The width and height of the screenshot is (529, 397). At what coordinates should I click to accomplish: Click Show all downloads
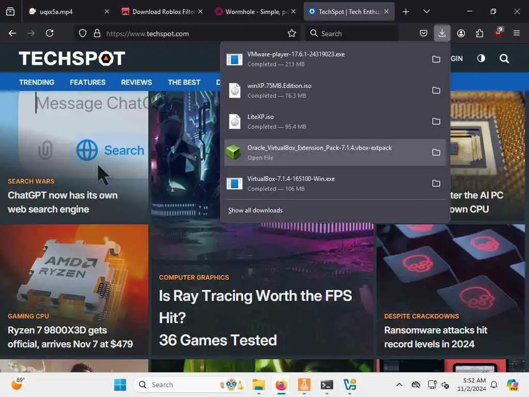coord(255,210)
